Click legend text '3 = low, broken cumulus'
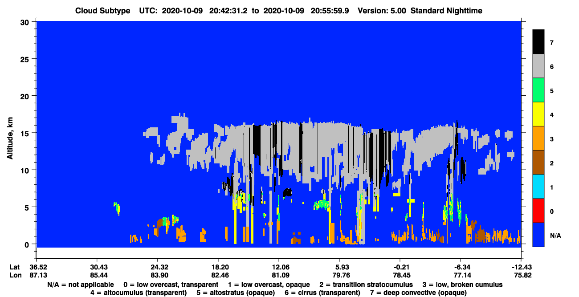 tap(461, 285)
